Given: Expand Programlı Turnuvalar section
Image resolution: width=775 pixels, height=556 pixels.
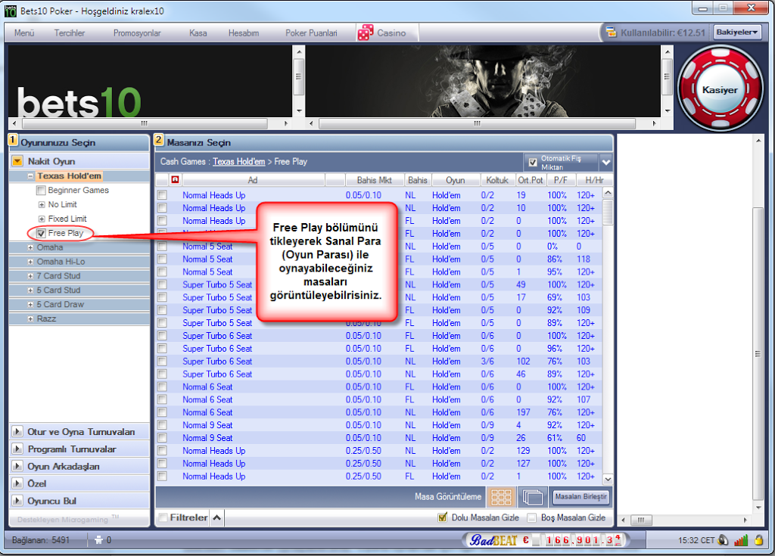Looking at the screenshot, I should click(17, 449).
